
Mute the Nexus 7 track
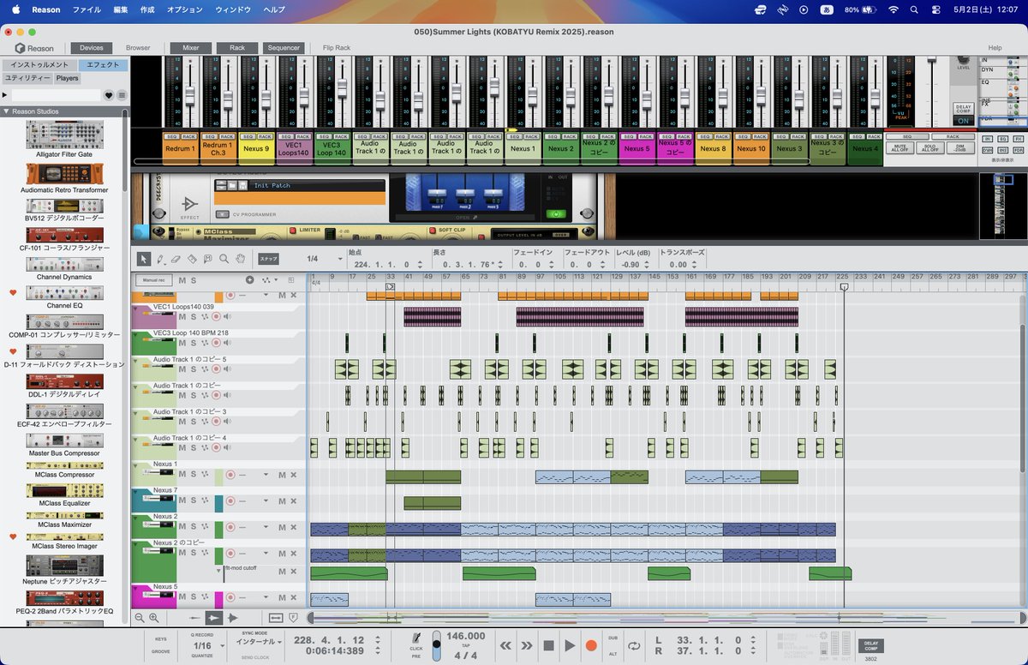pyautogui.click(x=182, y=500)
